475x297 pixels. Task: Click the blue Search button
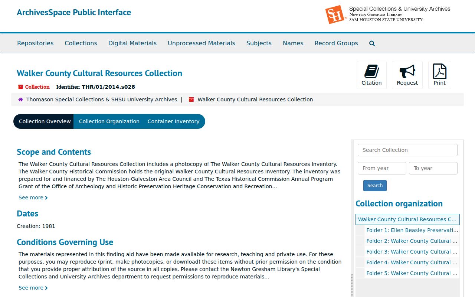coord(375,186)
